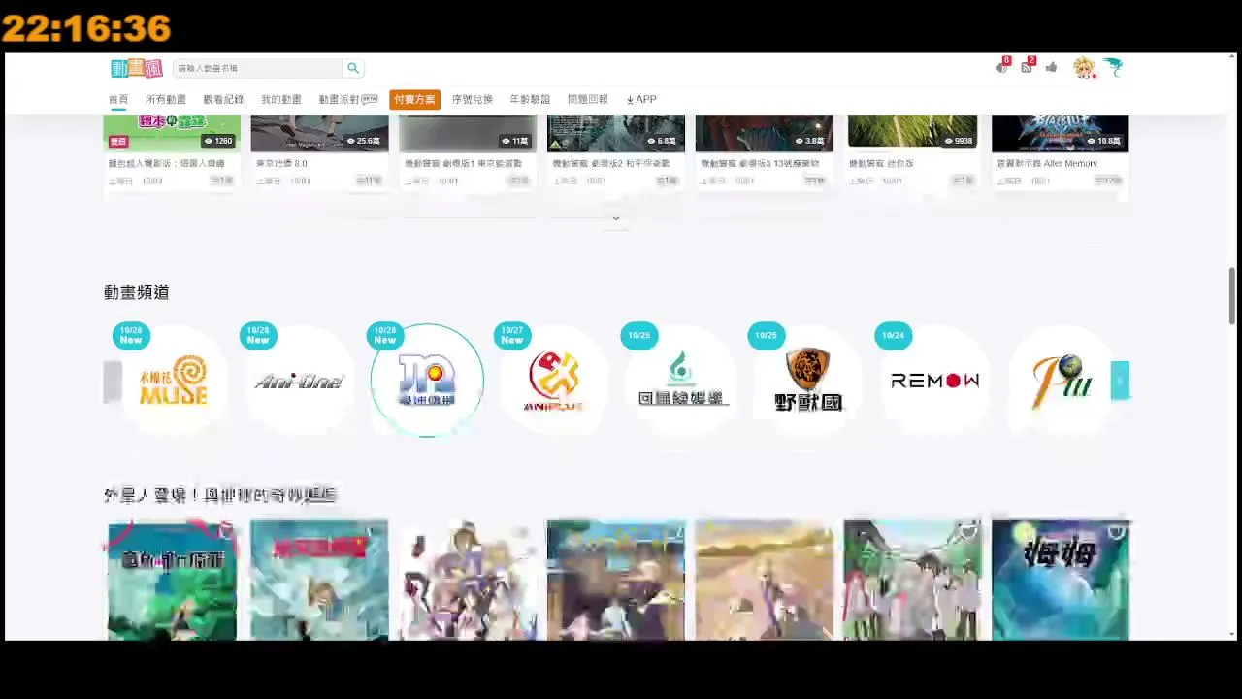Click the orange 付費方案 button

(414, 99)
